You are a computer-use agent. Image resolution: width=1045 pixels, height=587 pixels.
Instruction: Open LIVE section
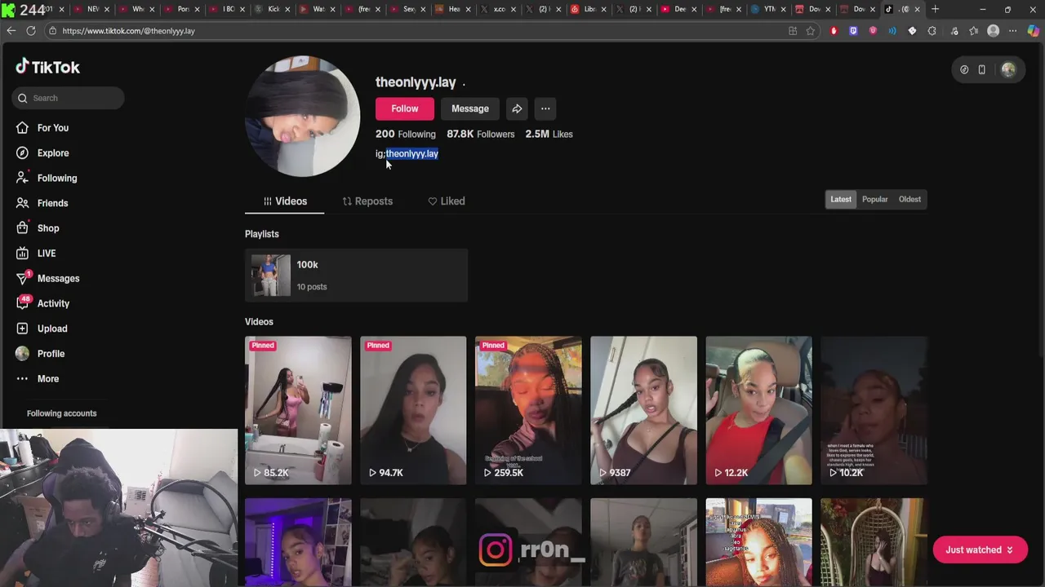pos(47,254)
